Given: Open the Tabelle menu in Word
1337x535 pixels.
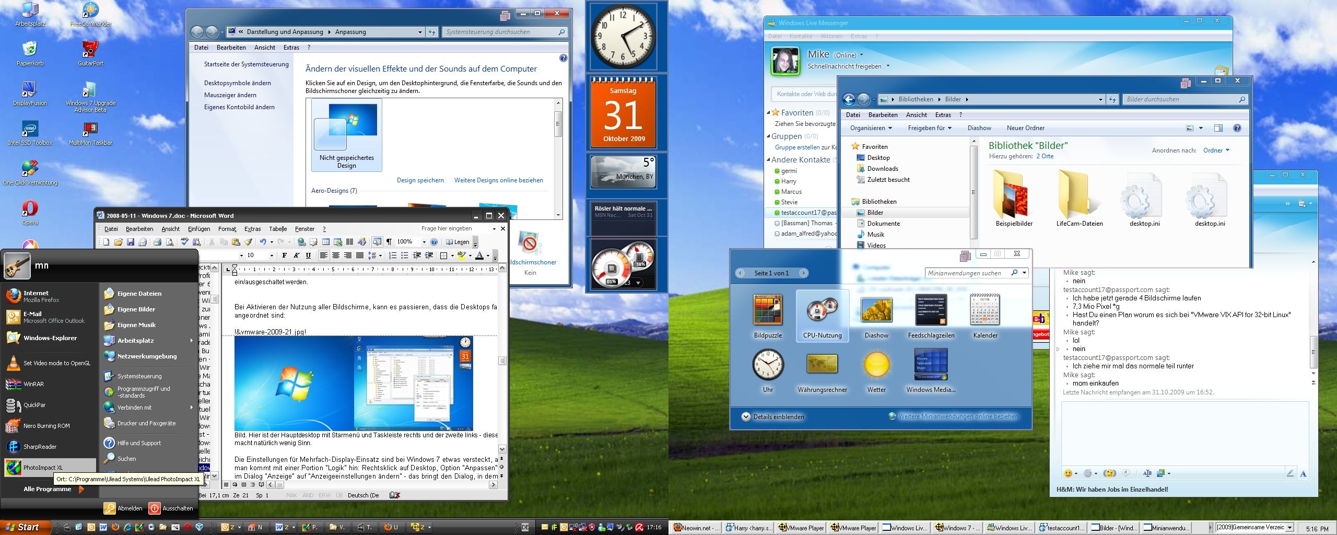Looking at the screenshot, I should coord(278,229).
